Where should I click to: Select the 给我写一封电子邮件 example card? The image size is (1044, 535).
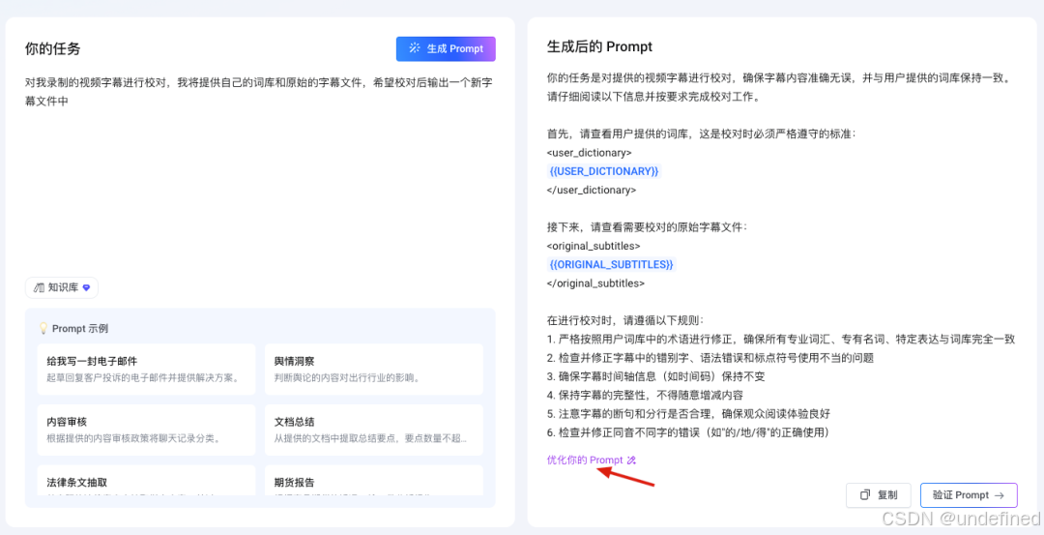(x=147, y=370)
